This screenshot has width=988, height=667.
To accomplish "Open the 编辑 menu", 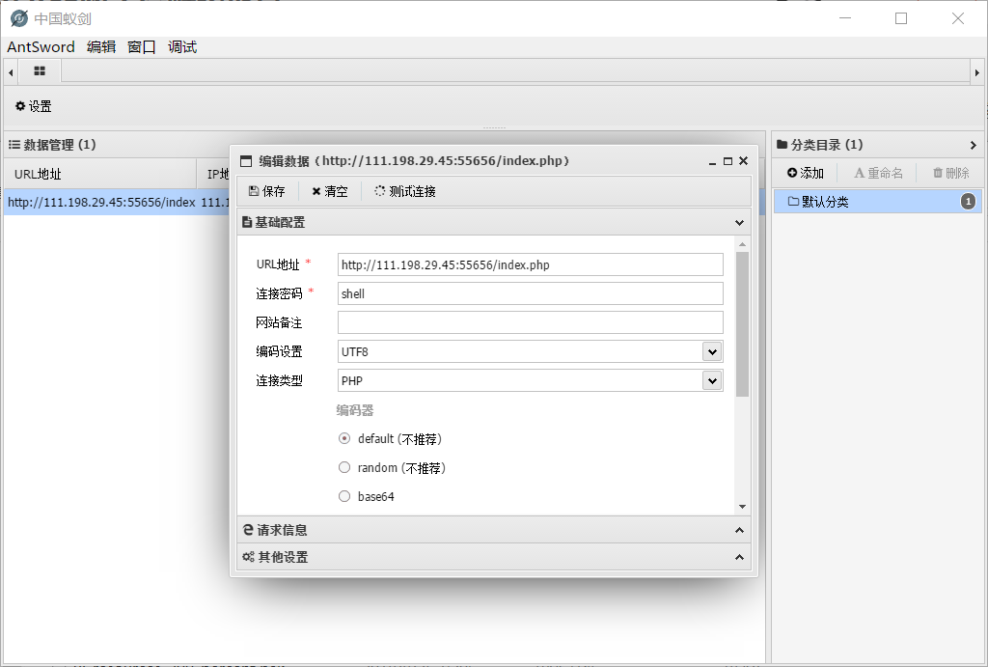I will pyautogui.click(x=100, y=46).
